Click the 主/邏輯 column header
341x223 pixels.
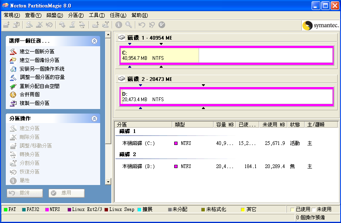[x=321, y=125]
